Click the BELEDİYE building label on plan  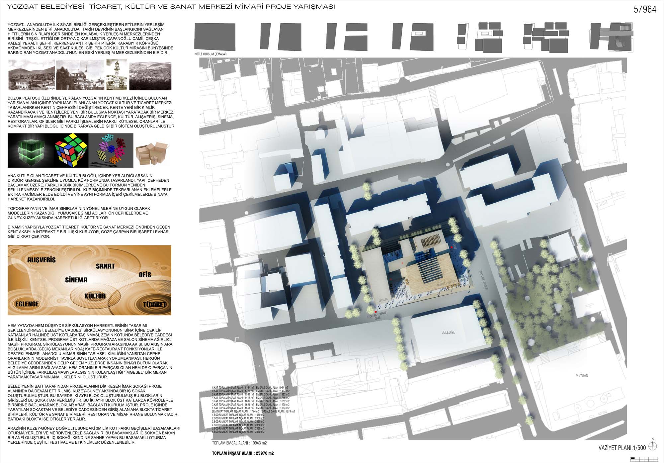[448, 332]
